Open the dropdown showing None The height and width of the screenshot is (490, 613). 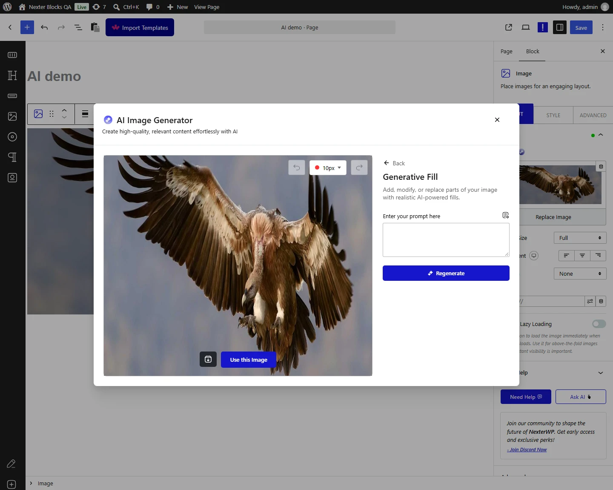pos(580,274)
